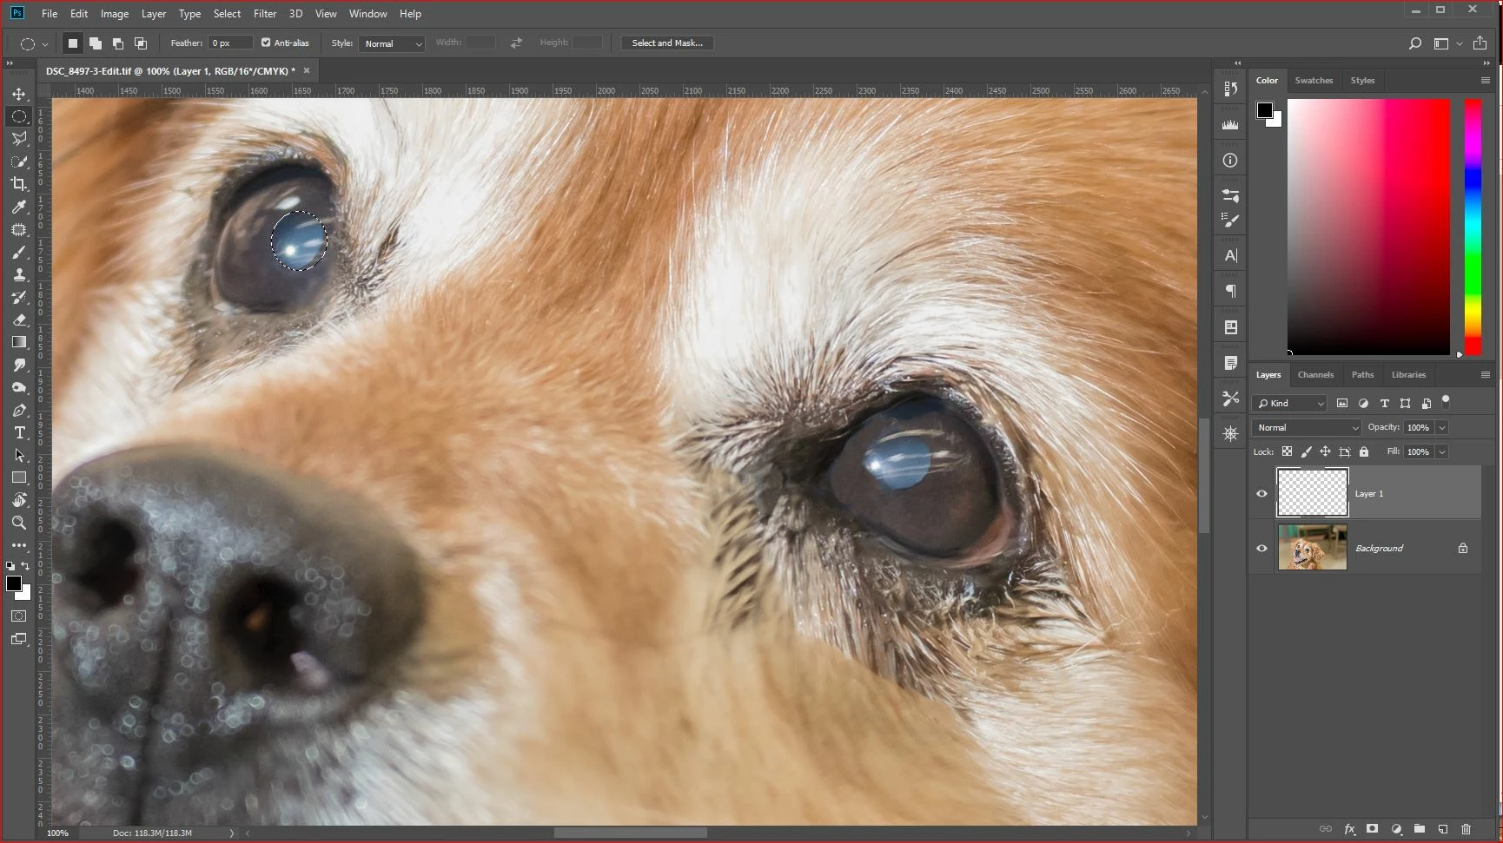The width and height of the screenshot is (1503, 843).
Task: Close the DSC_8497-3-Edit.tif document tab
Action: click(307, 70)
